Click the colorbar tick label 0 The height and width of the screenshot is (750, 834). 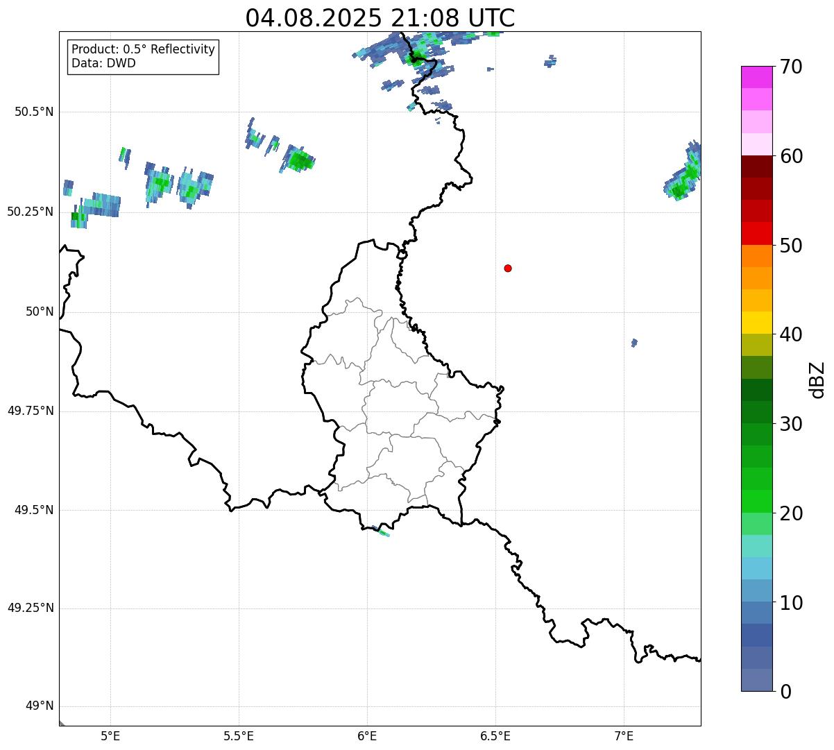click(x=785, y=692)
